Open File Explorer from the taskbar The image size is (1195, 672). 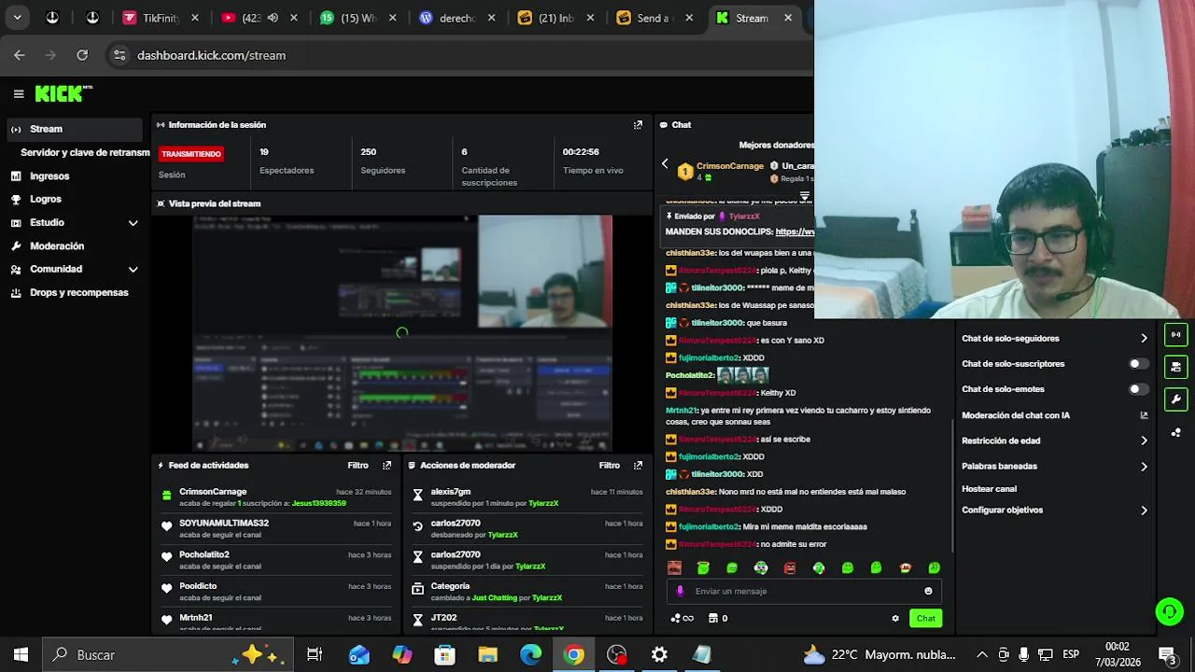click(x=487, y=655)
